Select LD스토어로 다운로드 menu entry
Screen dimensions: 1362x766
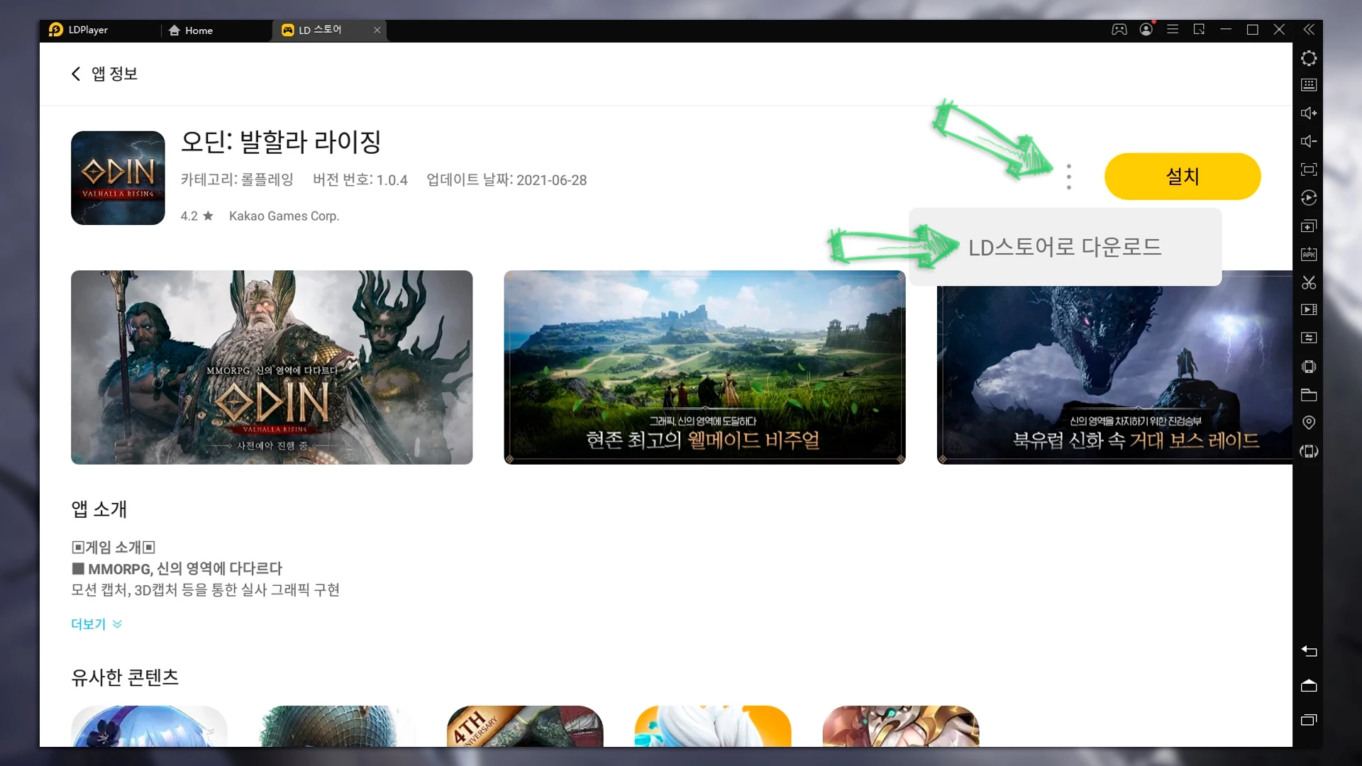[x=1065, y=247]
